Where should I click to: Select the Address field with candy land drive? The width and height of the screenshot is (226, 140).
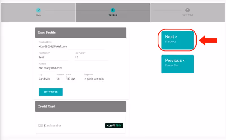click(73, 68)
